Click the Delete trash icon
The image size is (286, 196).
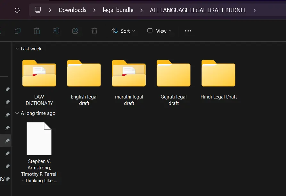(x=94, y=31)
